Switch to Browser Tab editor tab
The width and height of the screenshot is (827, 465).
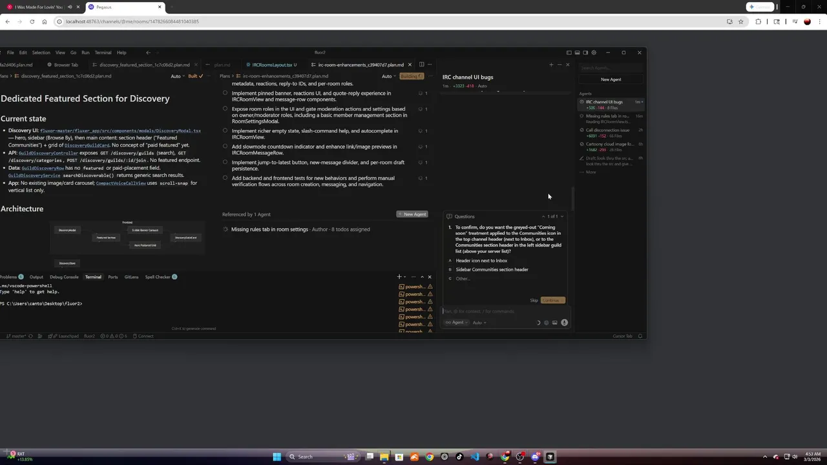tap(63, 65)
